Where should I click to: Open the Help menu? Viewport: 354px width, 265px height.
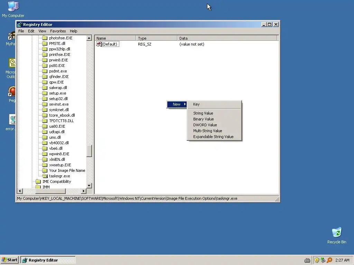73,31
